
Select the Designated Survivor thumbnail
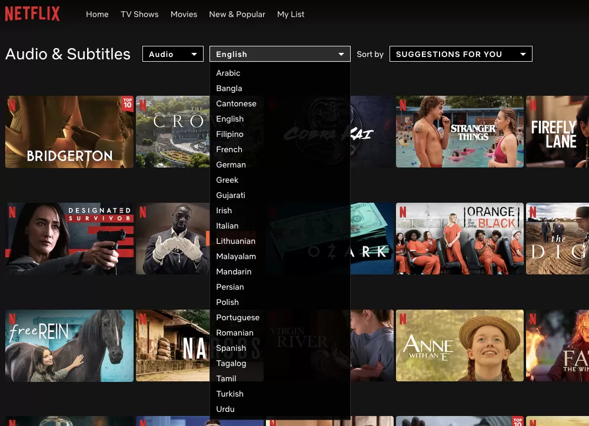(x=69, y=239)
